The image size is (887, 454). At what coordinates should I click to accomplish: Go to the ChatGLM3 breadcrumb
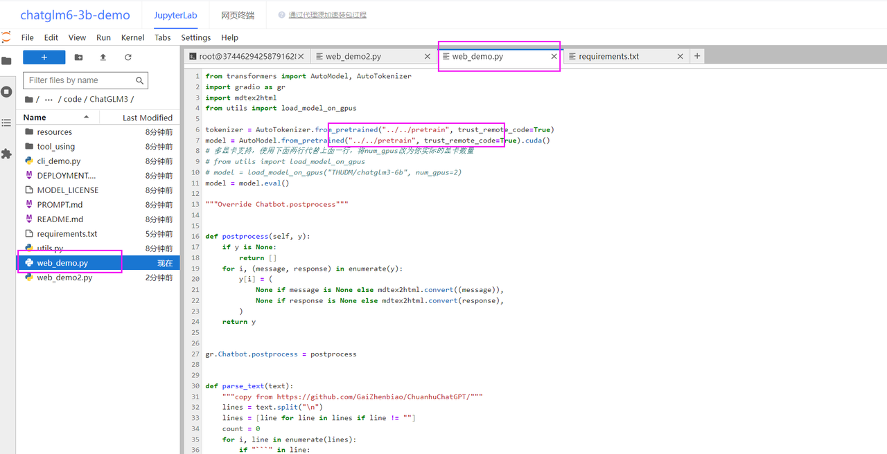tap(109, 99)
